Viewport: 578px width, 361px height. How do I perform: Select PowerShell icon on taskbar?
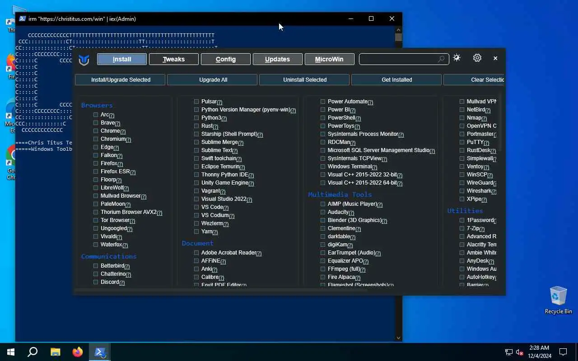click(x=100, y=352)
